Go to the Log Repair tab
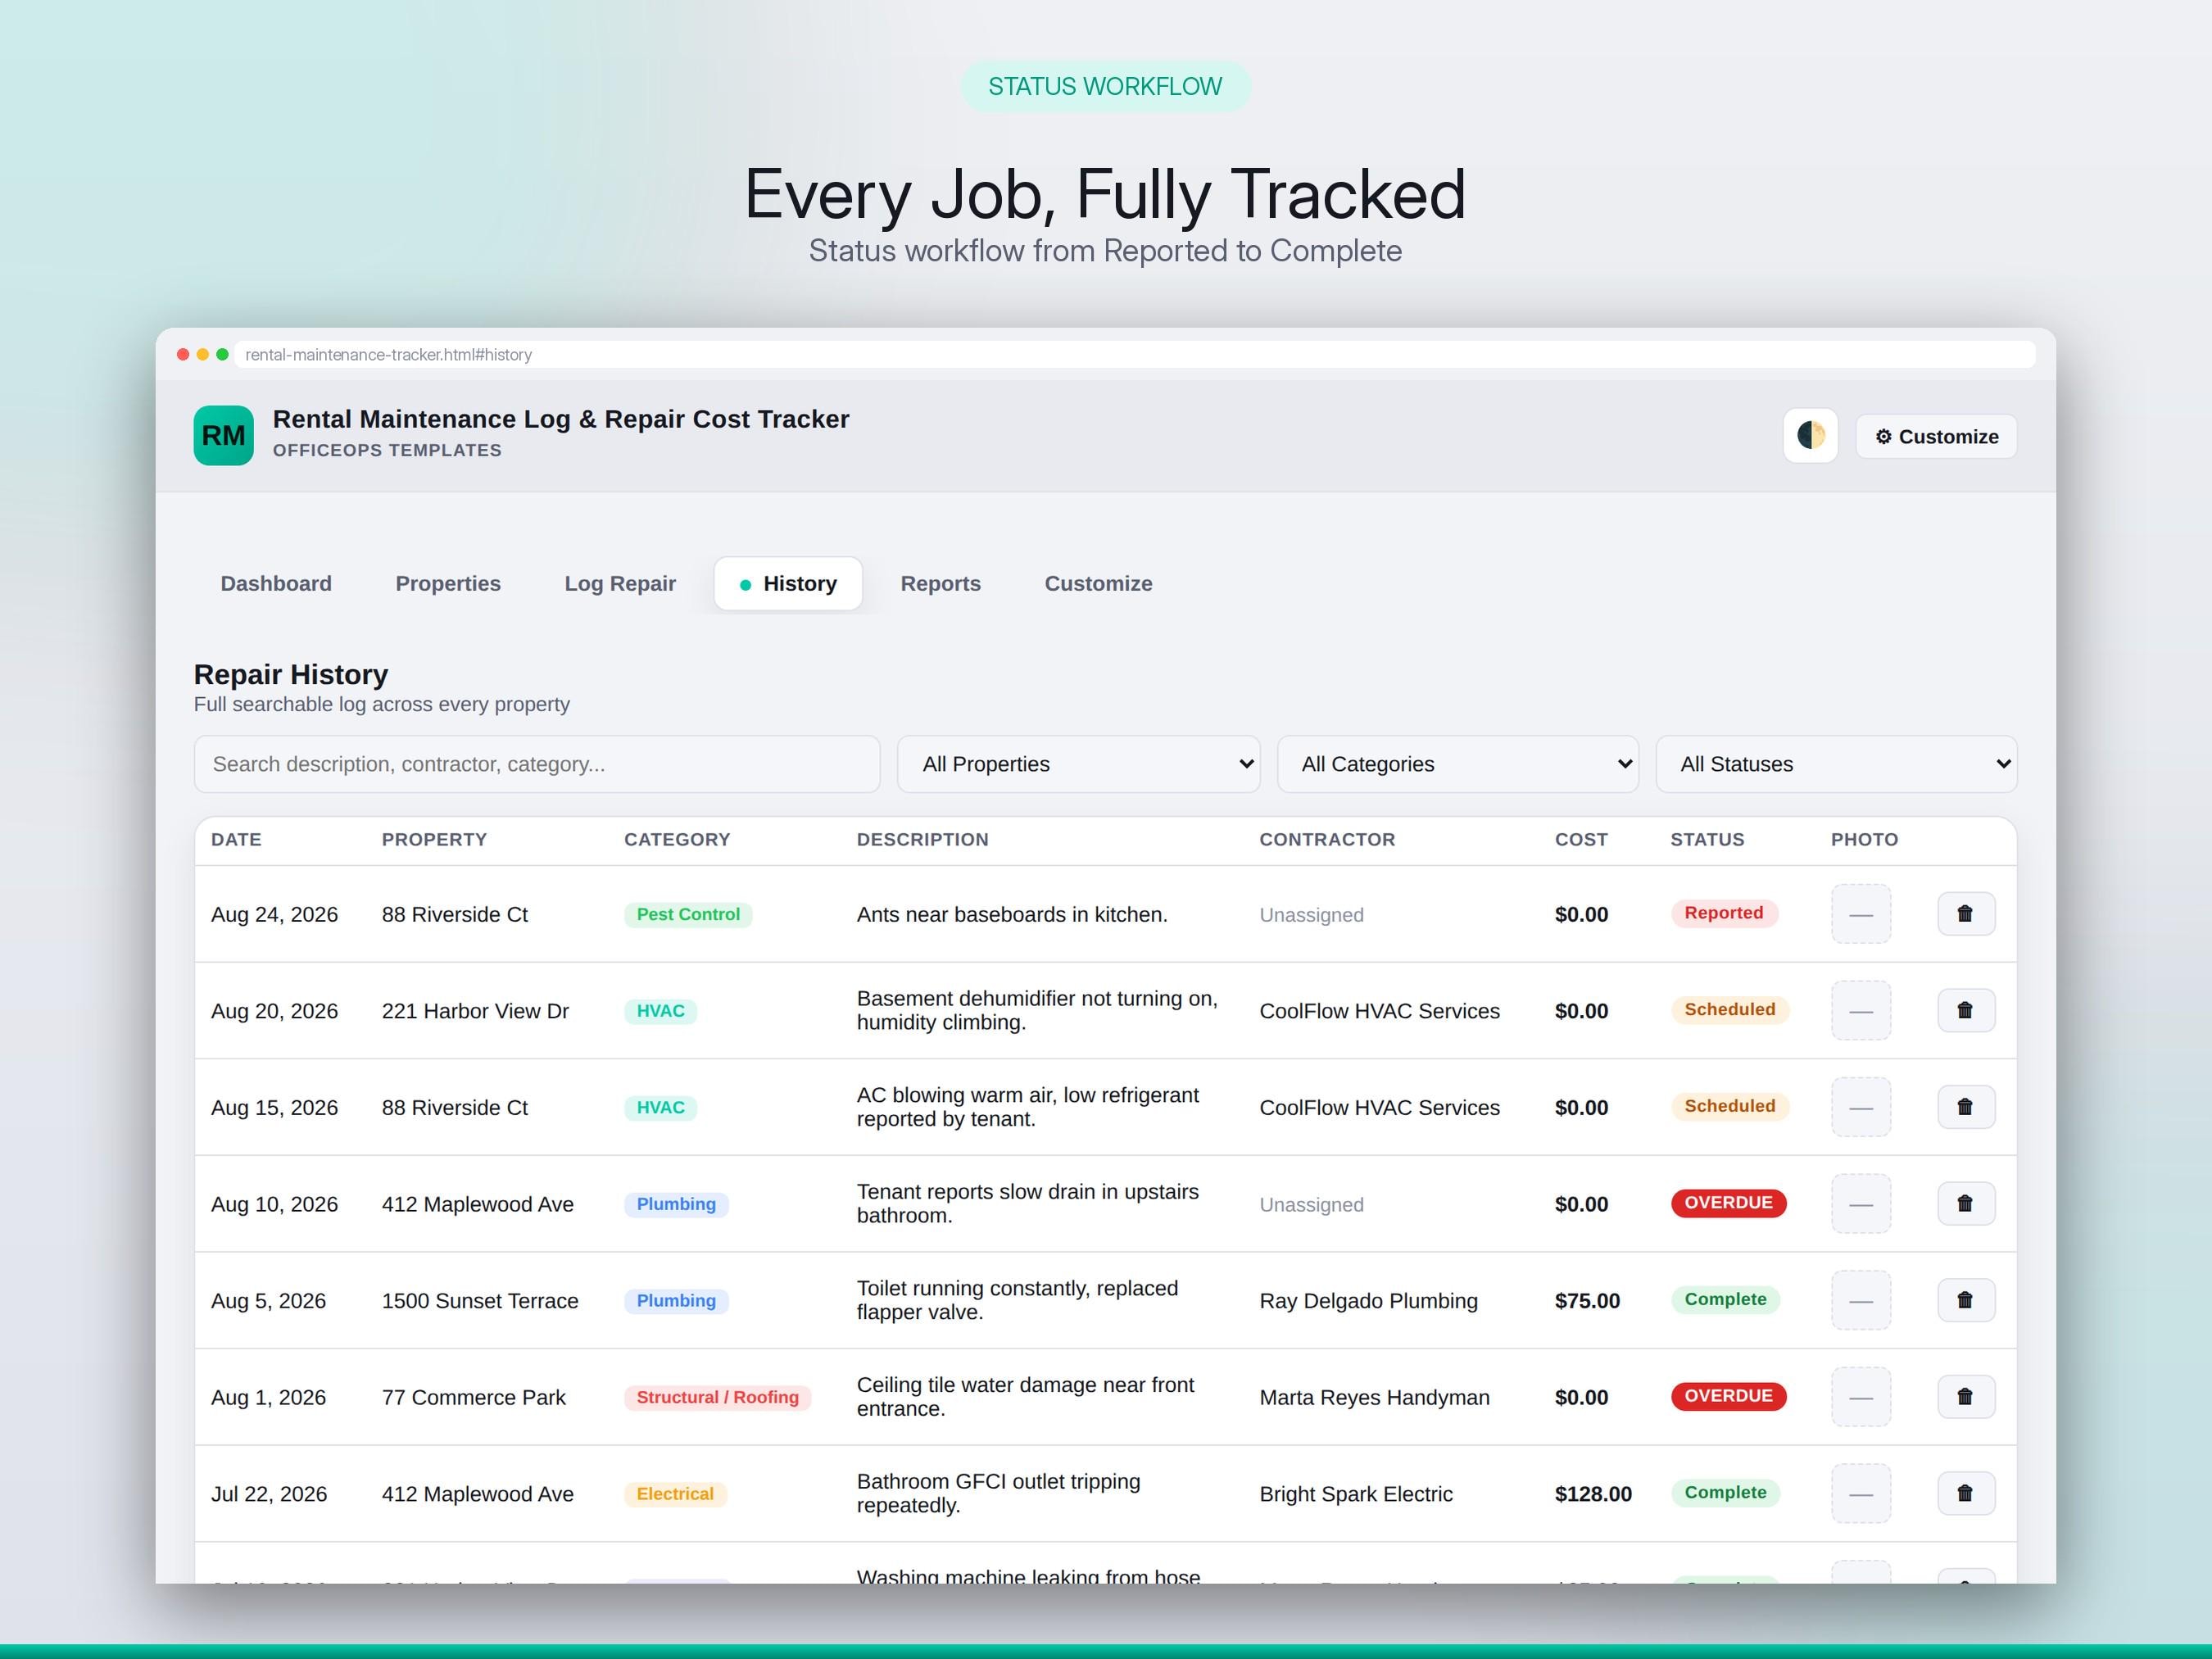 [620, 584]
